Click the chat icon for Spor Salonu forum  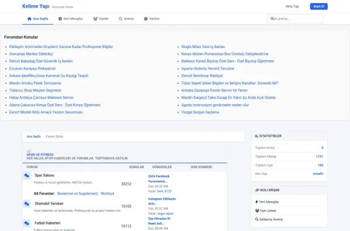(27, 175)
